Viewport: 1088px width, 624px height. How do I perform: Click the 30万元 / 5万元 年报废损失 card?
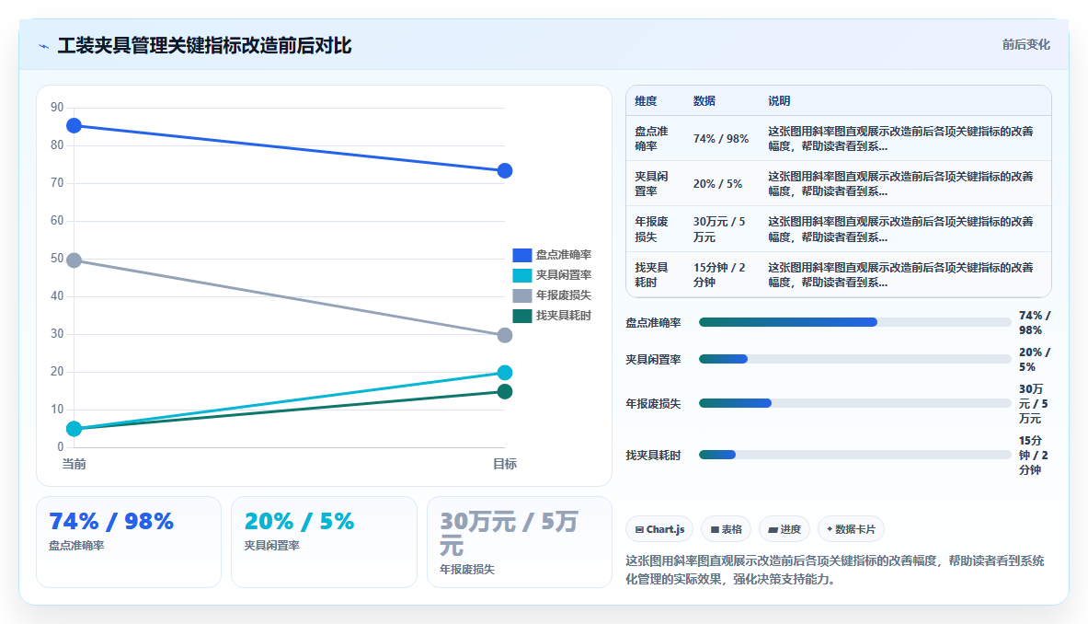pyautogui.click(x=519, y=542)
